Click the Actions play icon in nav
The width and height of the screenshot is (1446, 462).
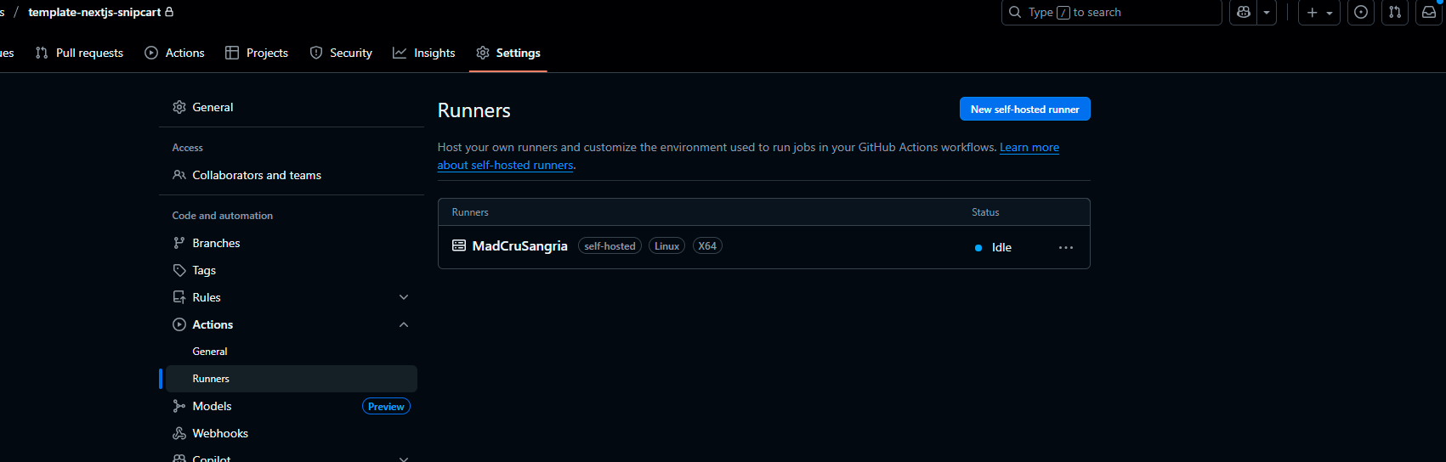[151, 53]
